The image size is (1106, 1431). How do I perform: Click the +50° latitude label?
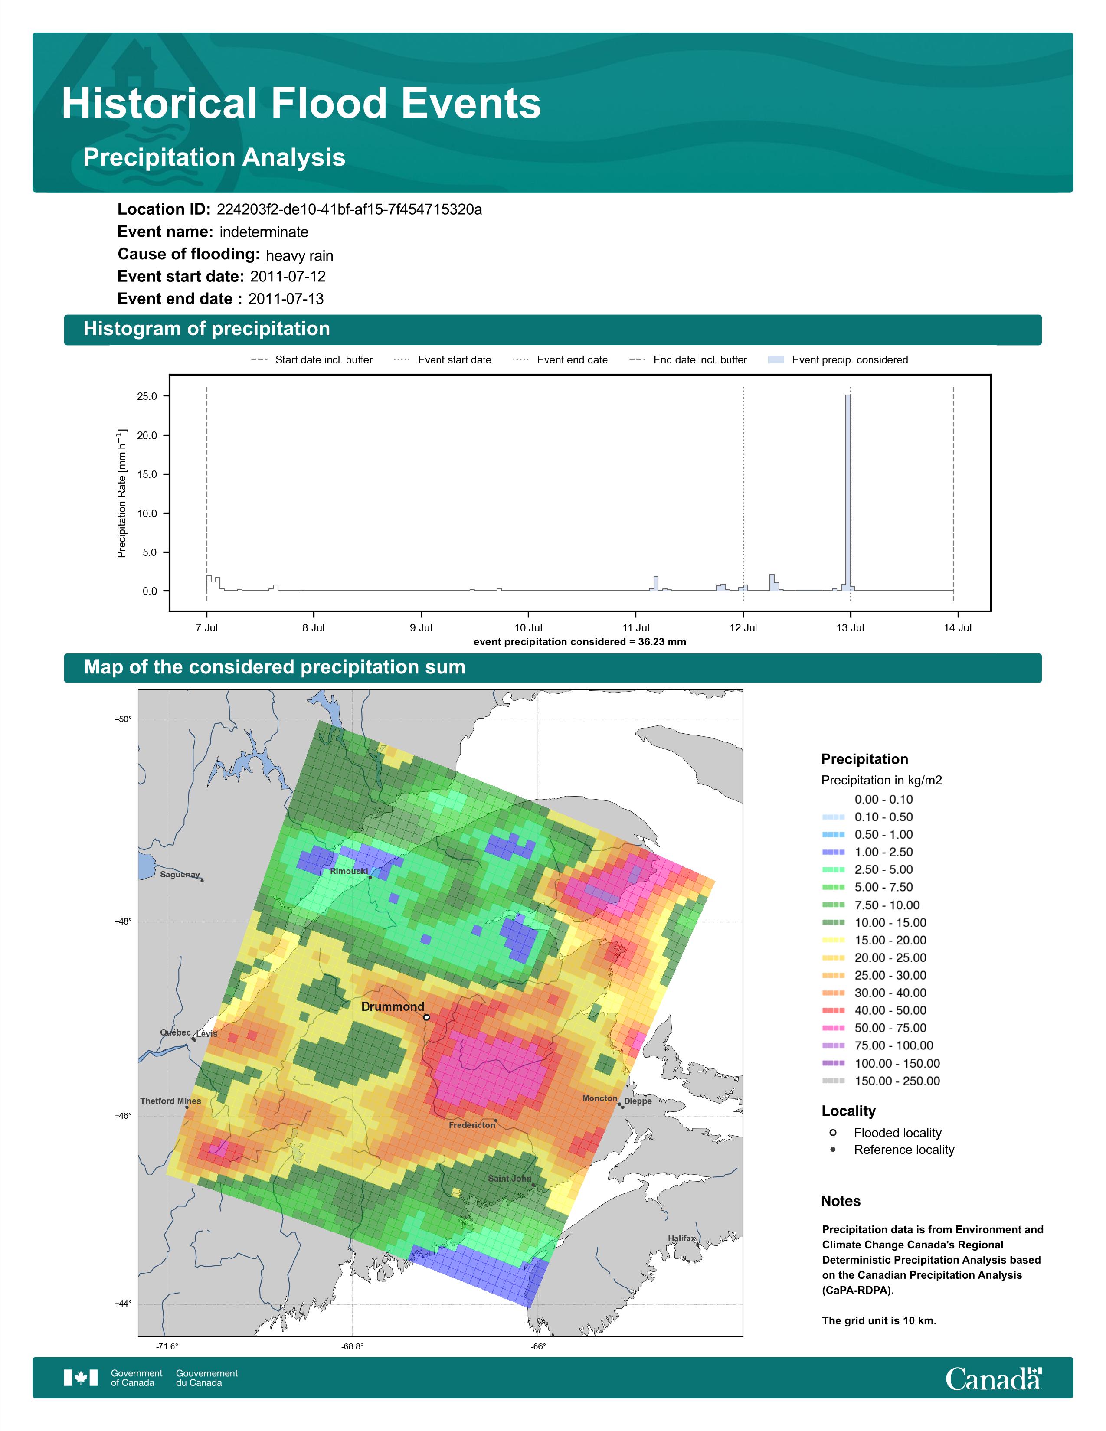tap(122, 719)
